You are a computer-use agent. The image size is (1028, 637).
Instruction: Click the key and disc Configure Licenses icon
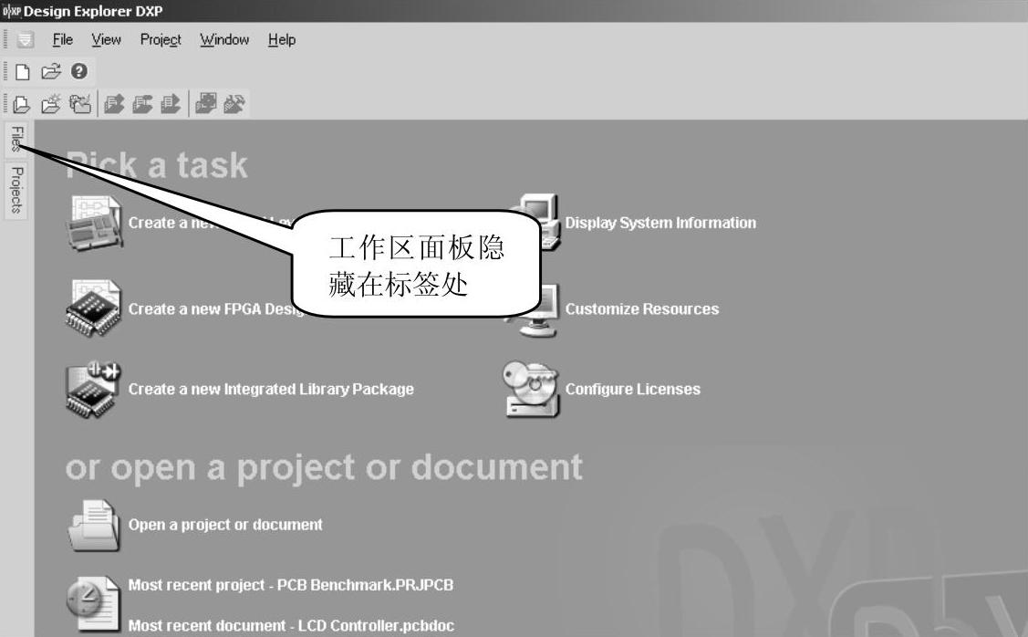click(531, 390)
